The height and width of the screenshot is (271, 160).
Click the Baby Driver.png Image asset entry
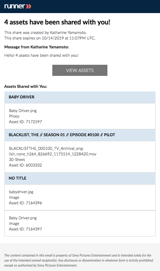tap(80, 223)
